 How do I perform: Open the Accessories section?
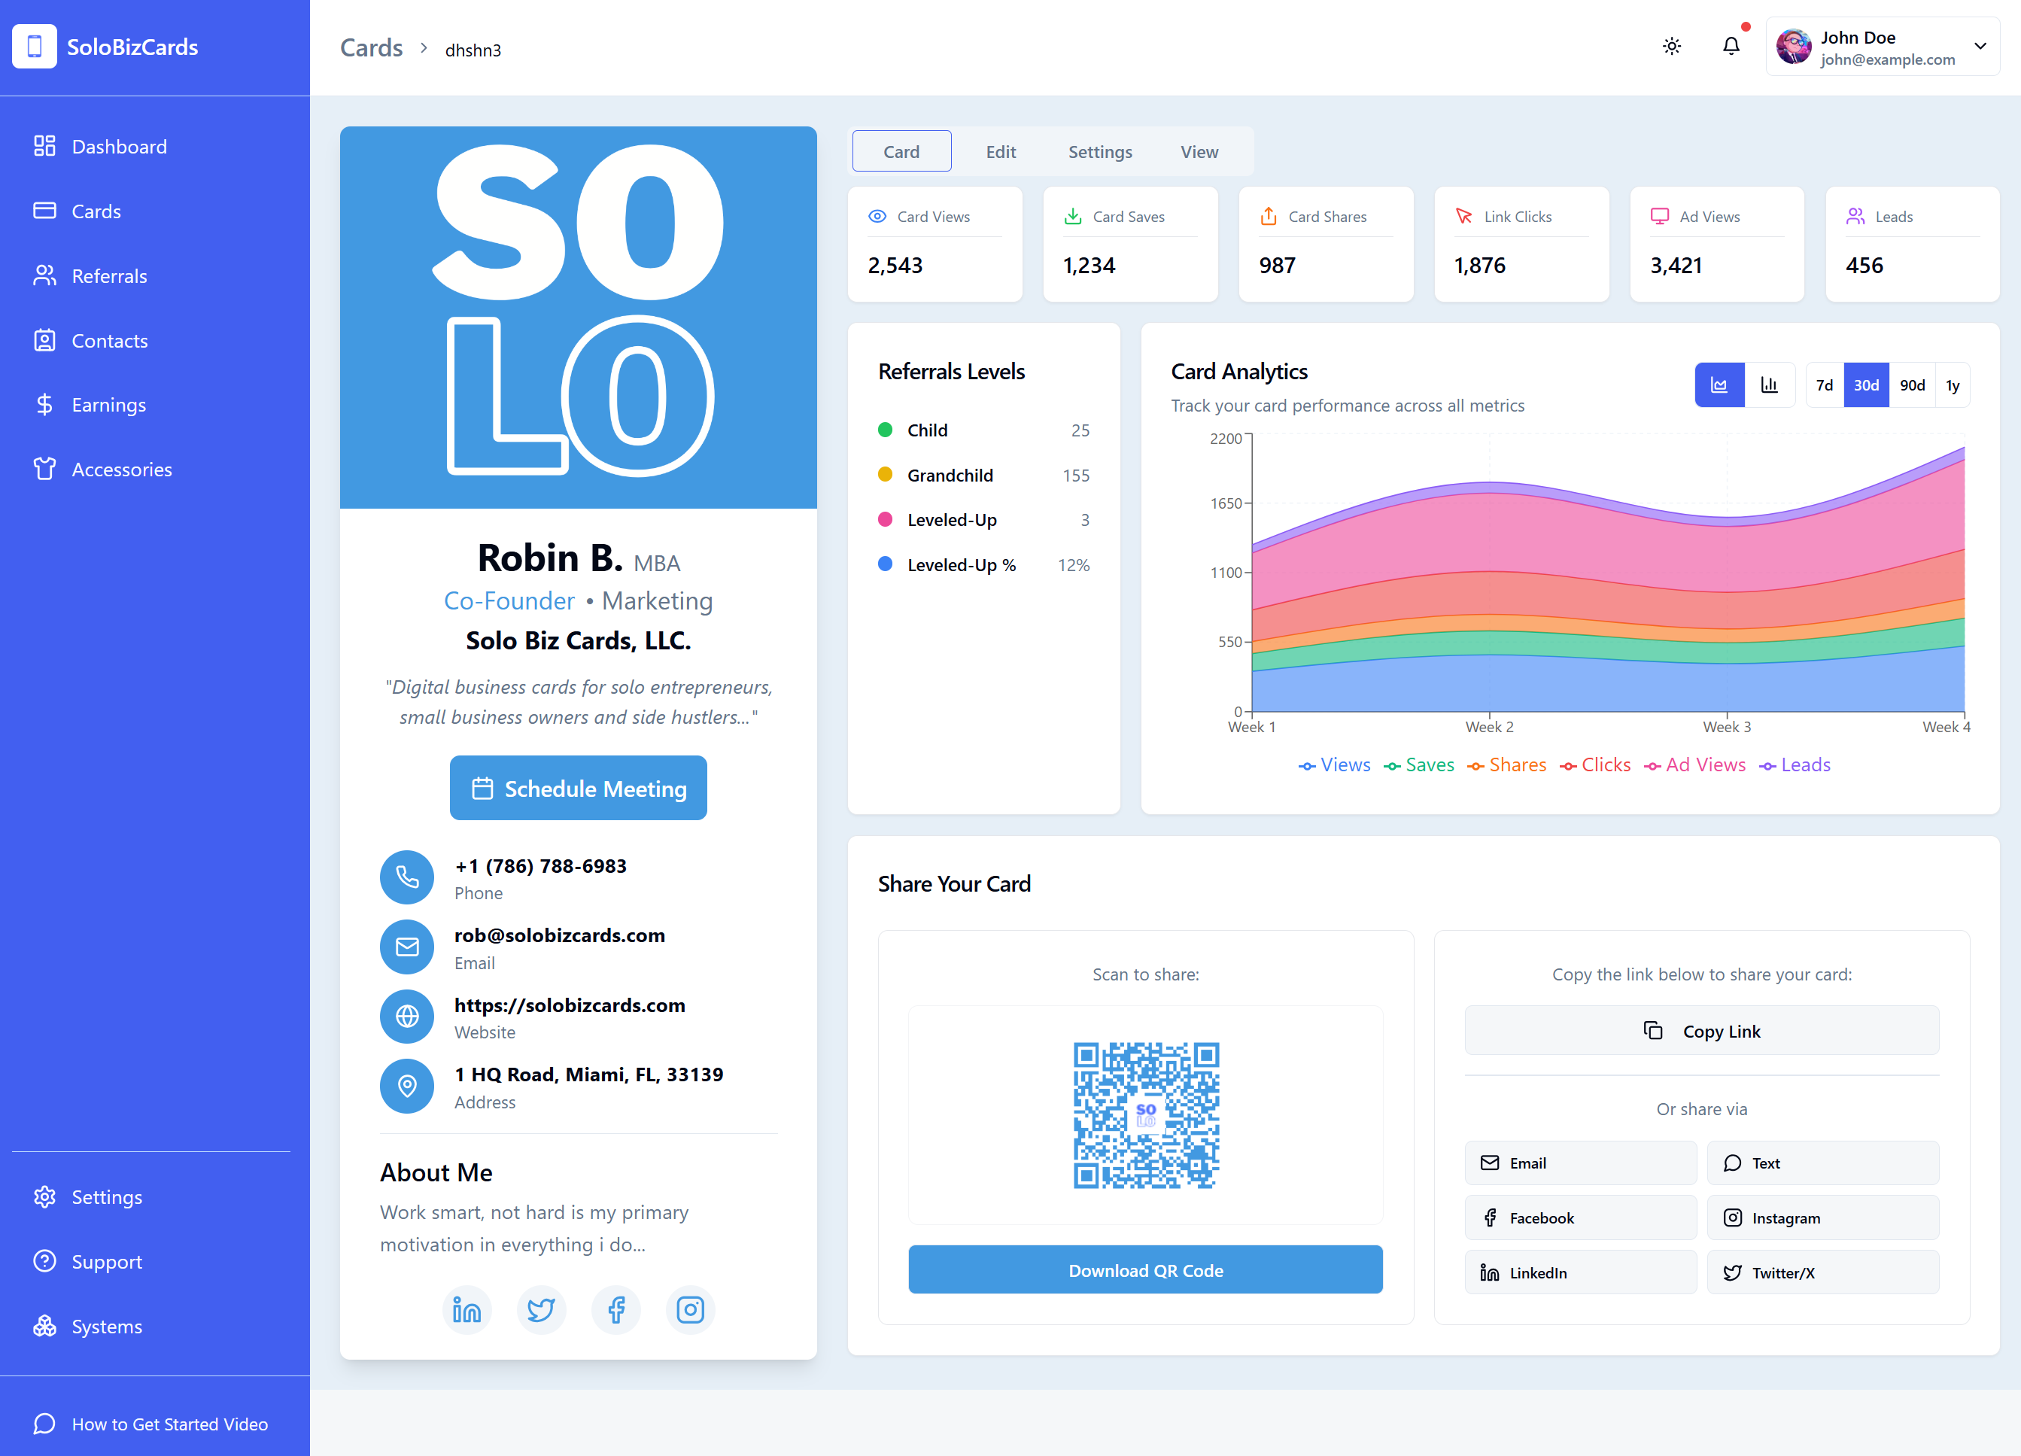pyautogui.click(x=121, y=469)
